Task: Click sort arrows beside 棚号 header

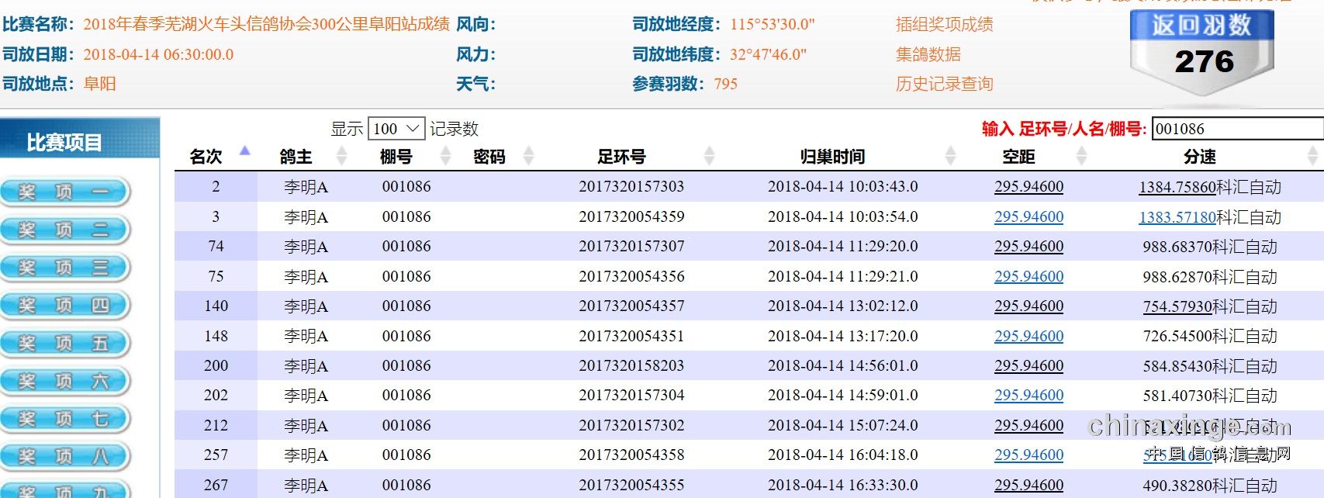Action: click(445, 156)
